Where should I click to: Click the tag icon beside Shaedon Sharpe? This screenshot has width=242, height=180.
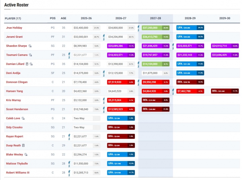[30, 46]
